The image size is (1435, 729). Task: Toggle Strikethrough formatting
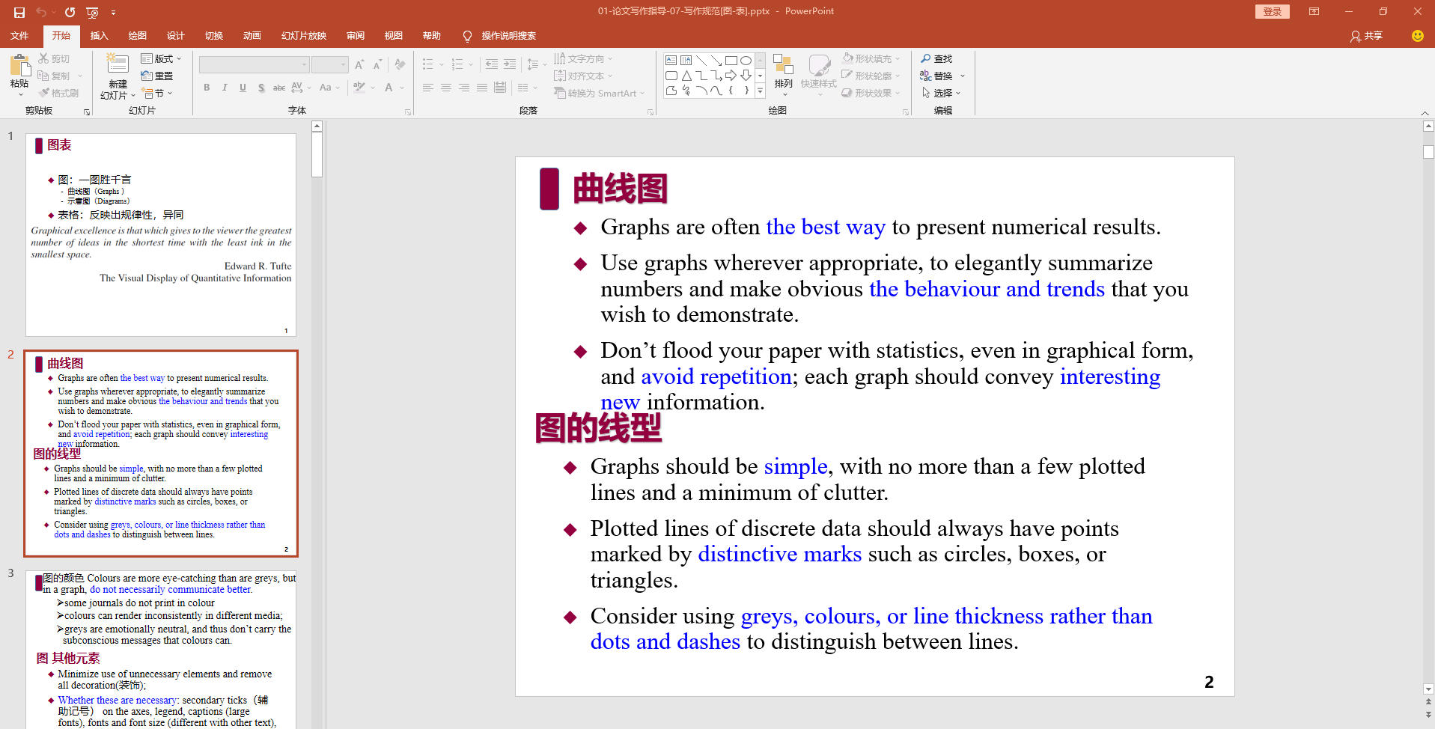279,88
